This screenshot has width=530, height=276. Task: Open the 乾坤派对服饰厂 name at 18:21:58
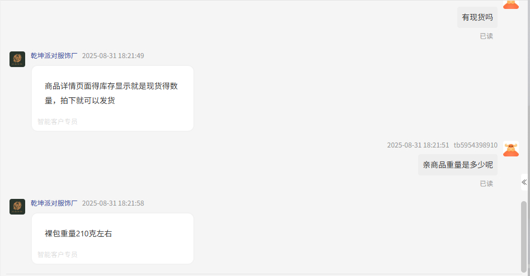click(x=54, y=203)
